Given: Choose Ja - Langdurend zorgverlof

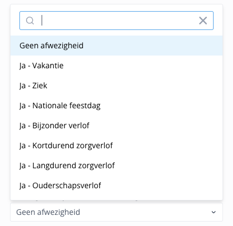Looking at the screenshot, I should point(116,165).
